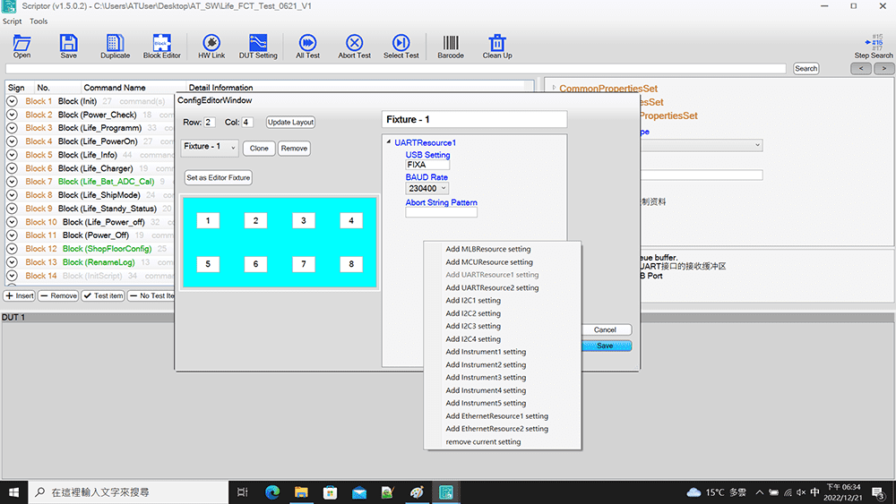Expand the CommonPropertiesSet node

555,88
